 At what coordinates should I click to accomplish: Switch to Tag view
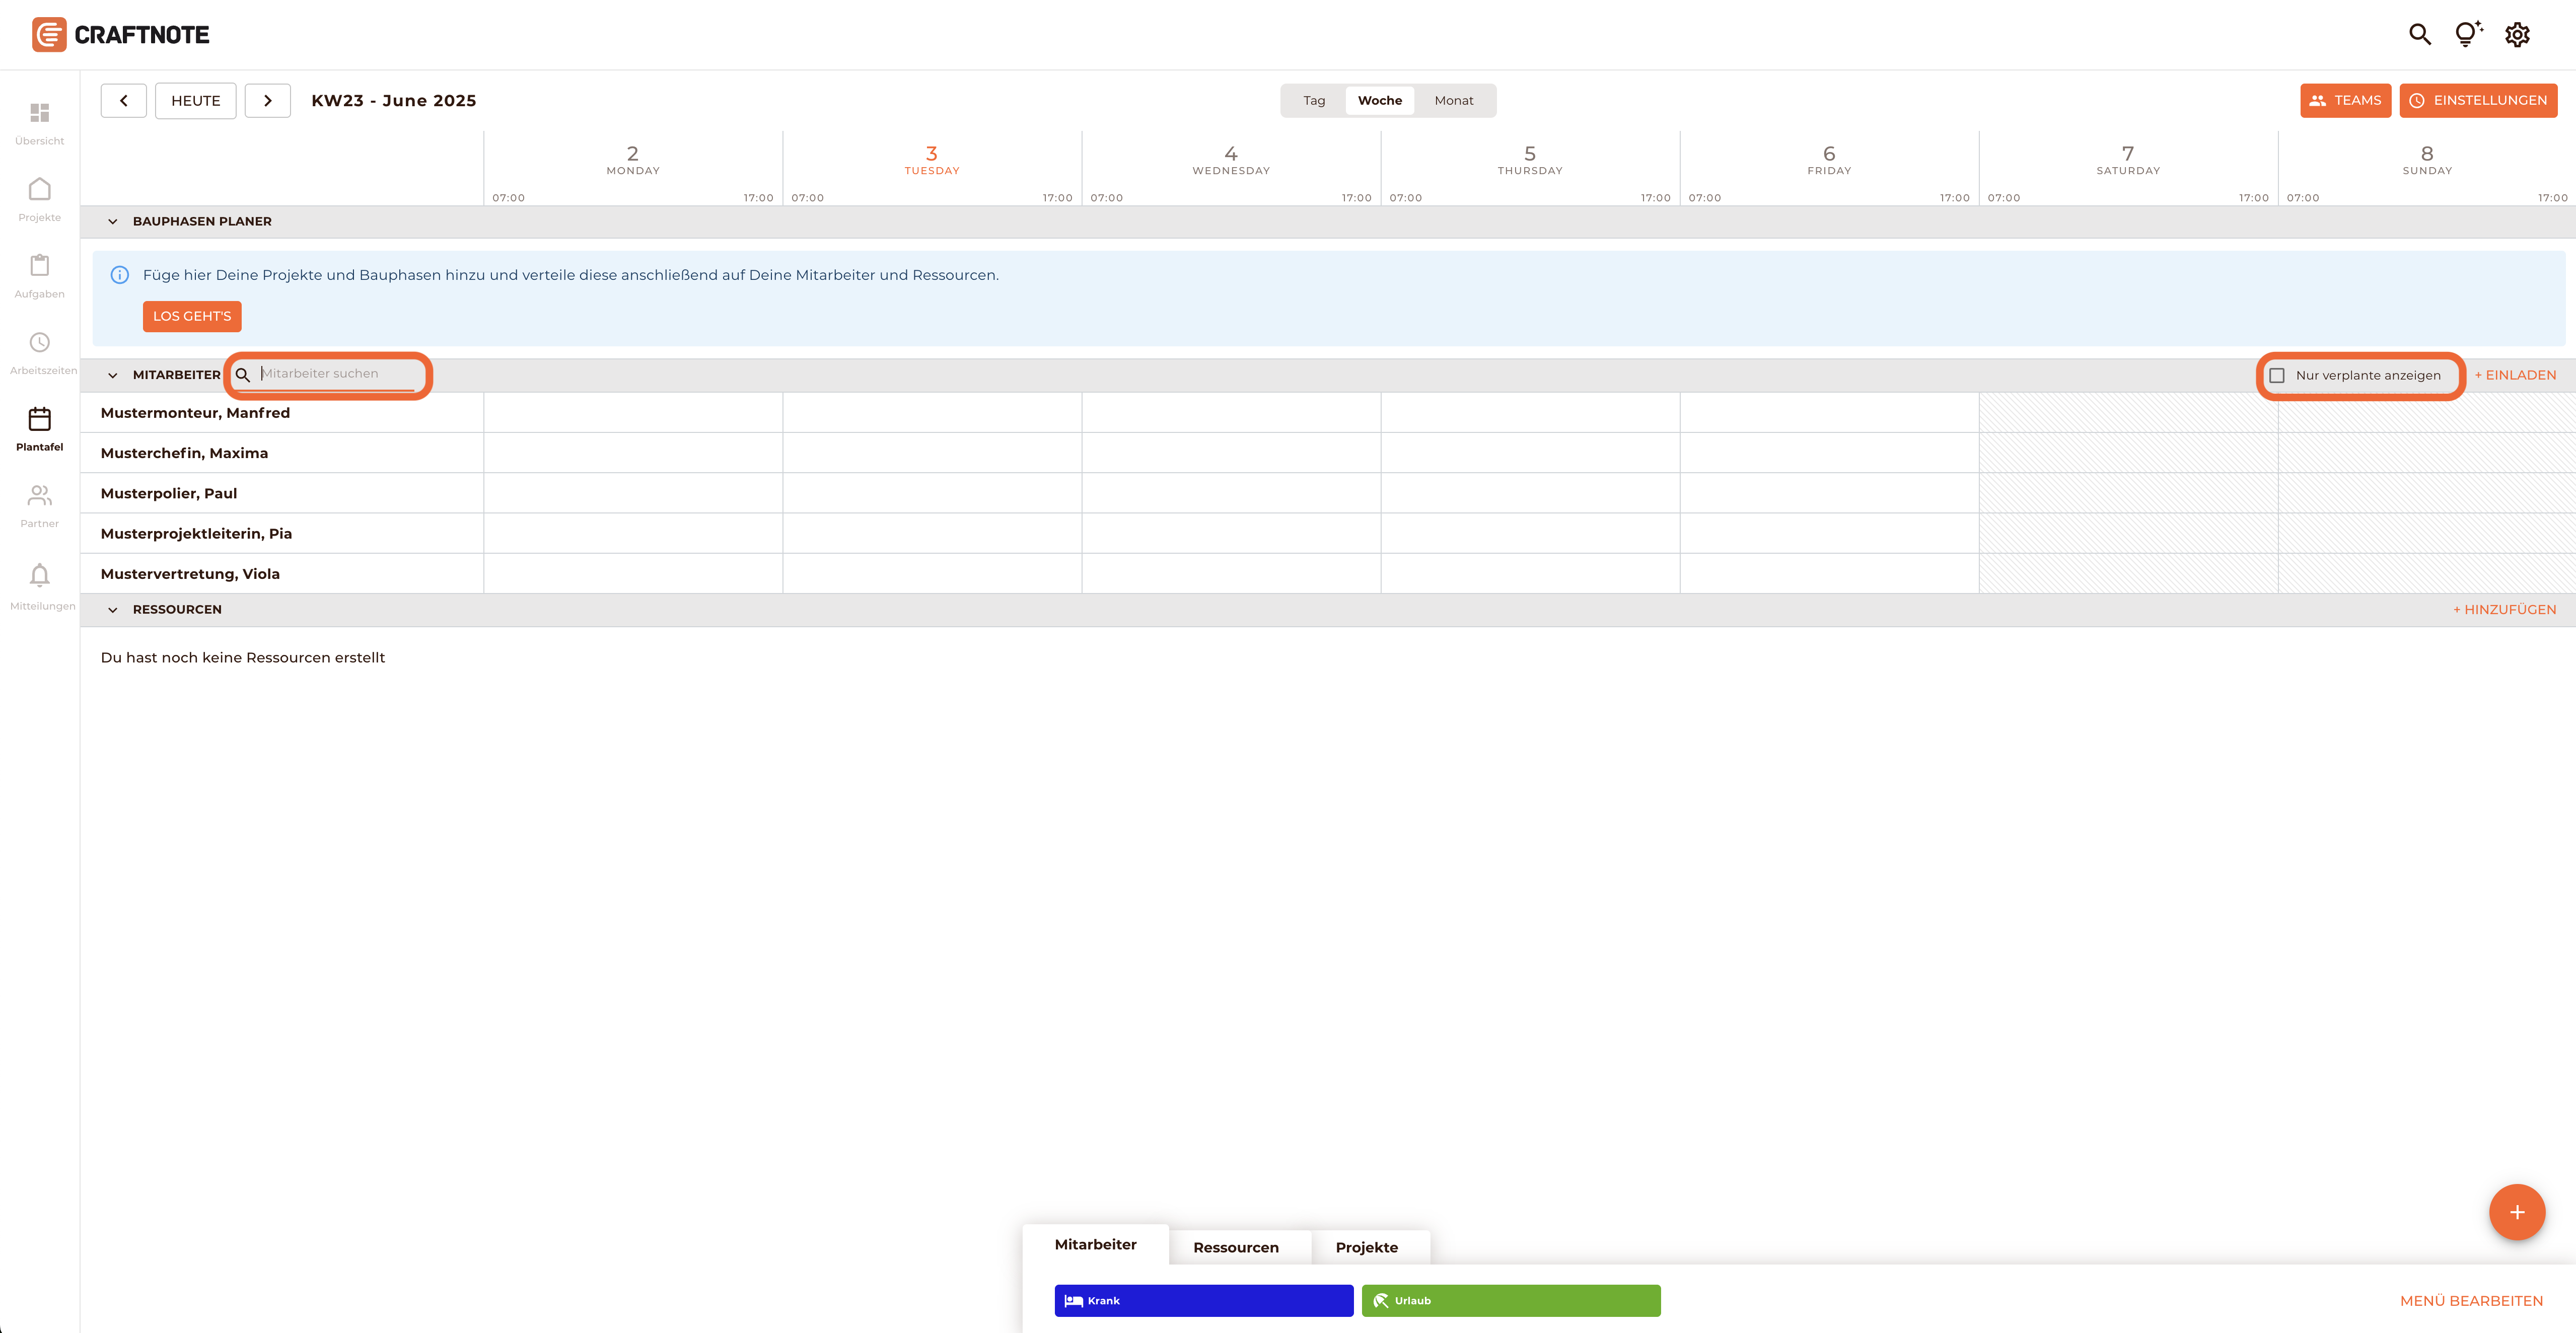tap(1314, 101)
